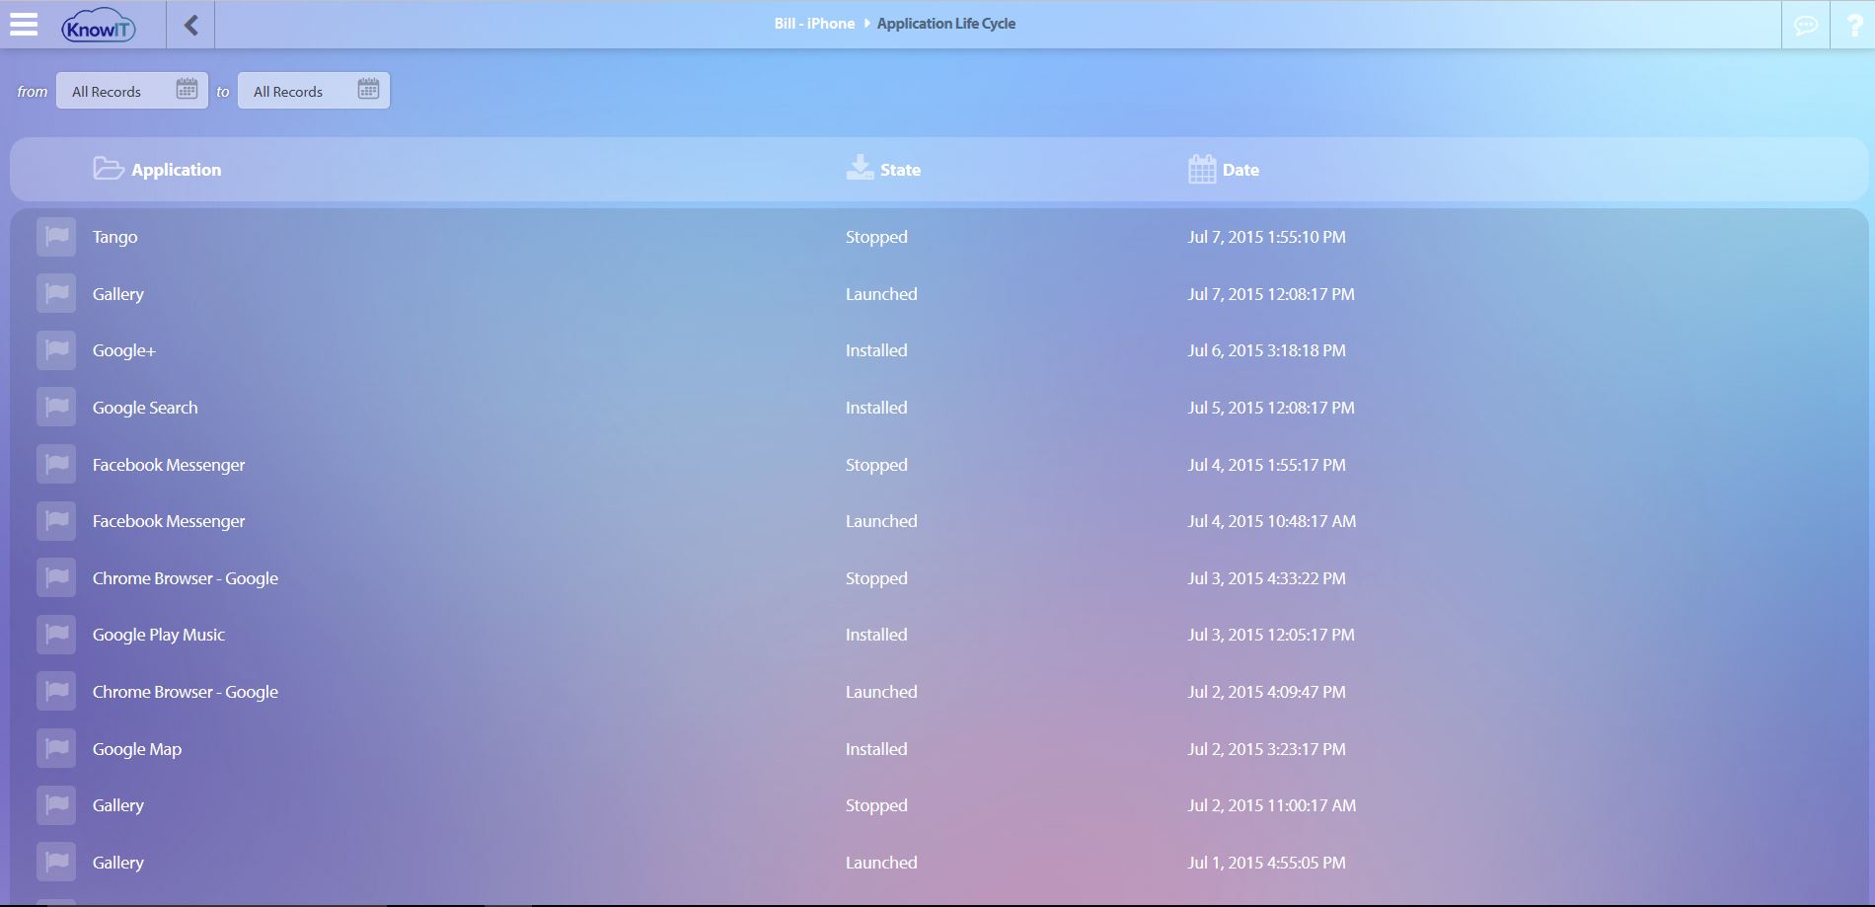Click the 'to' All Records date field
Viewport: 1875px width, 907px height.
tap(314, 91)
